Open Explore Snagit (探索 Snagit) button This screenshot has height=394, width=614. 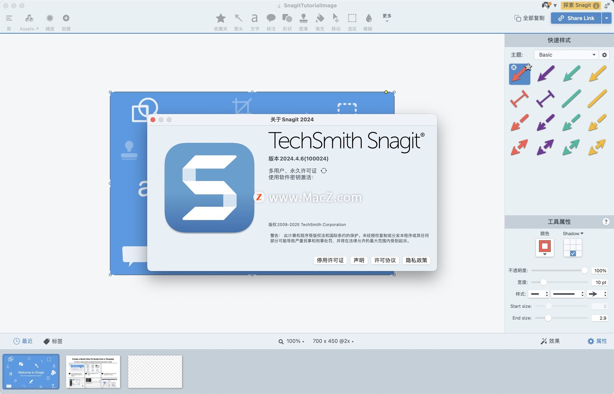point(581,5)
